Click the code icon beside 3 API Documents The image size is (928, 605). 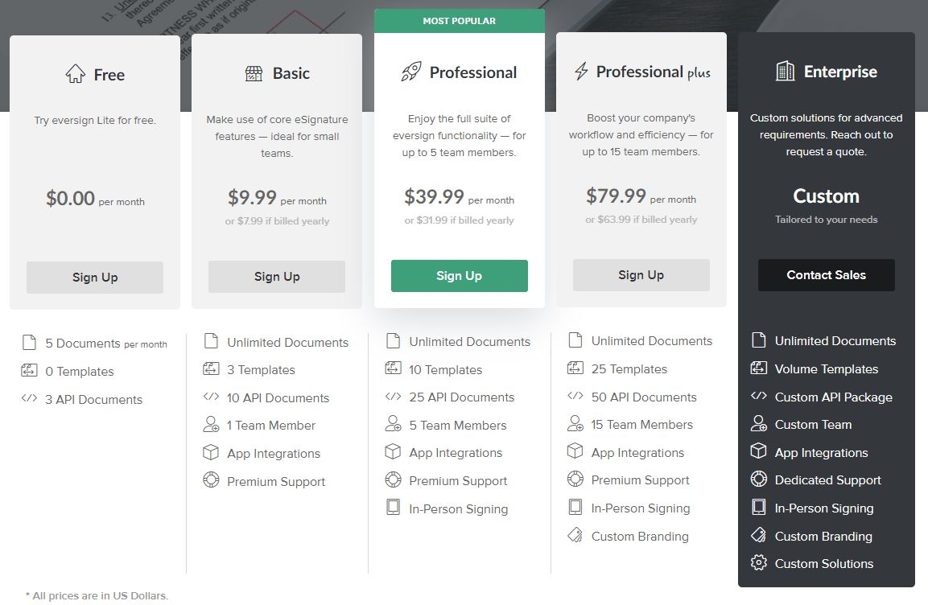click(29, 398)
